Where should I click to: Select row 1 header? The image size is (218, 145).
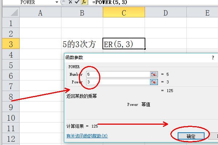point(11,22)
